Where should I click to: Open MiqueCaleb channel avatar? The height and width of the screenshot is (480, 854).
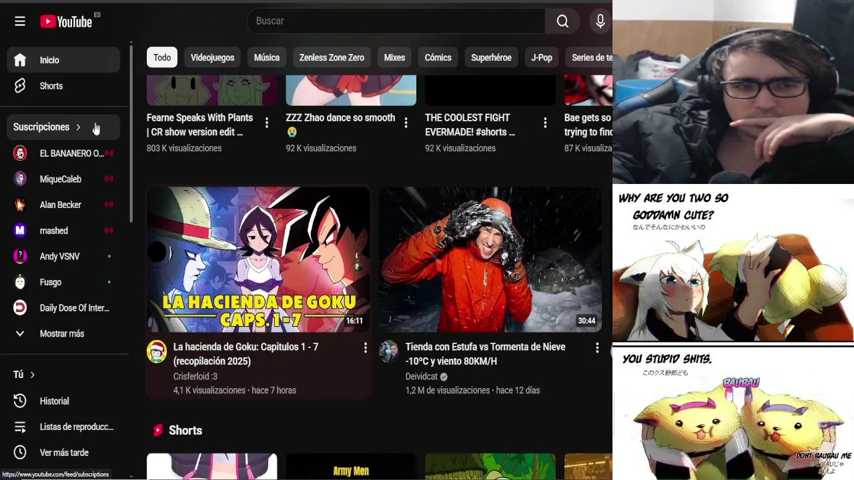click(x=20, y=179)
